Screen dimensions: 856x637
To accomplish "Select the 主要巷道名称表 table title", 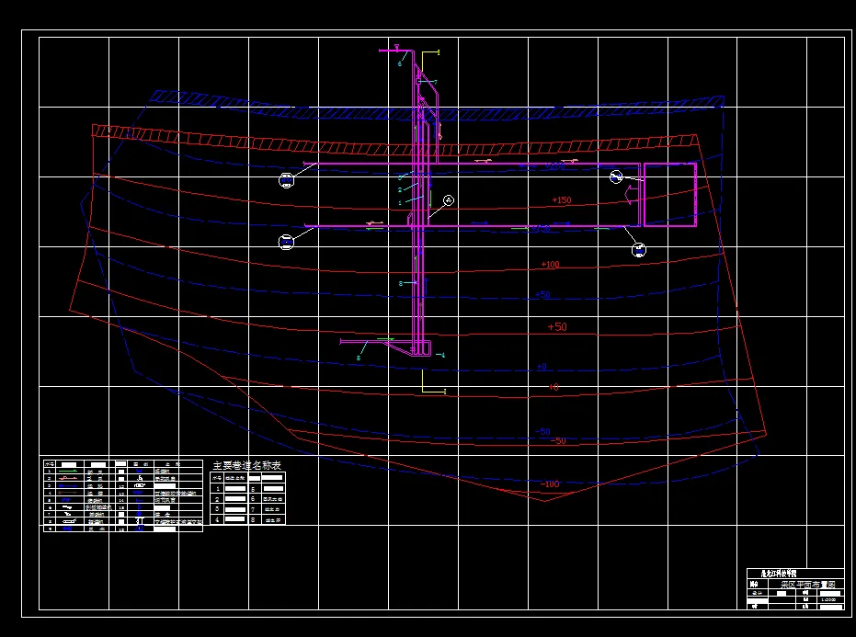I will coord(246,466).
